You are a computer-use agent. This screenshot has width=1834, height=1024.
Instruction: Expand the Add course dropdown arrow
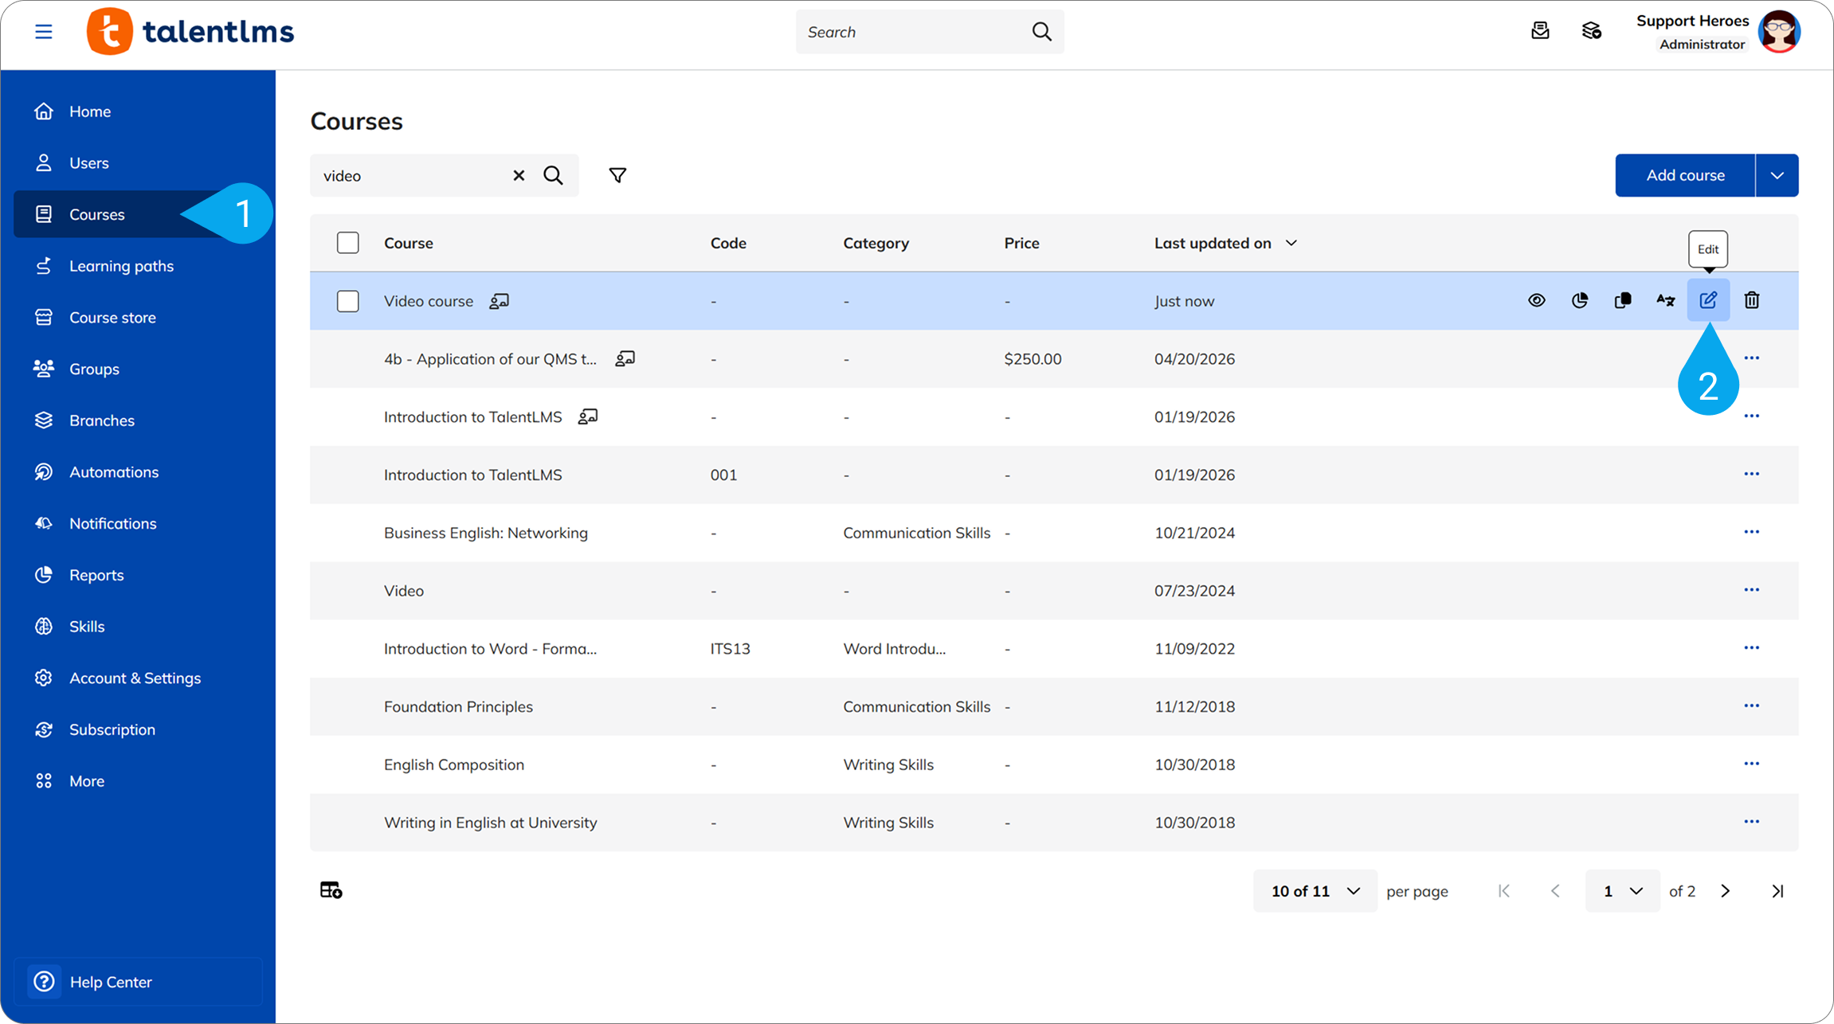[1777, 175]
